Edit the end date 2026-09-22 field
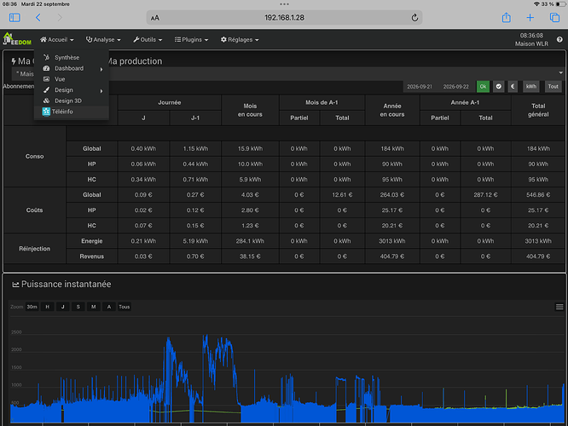568x426 pixels. pyautogui.click(x=455, y=87)
